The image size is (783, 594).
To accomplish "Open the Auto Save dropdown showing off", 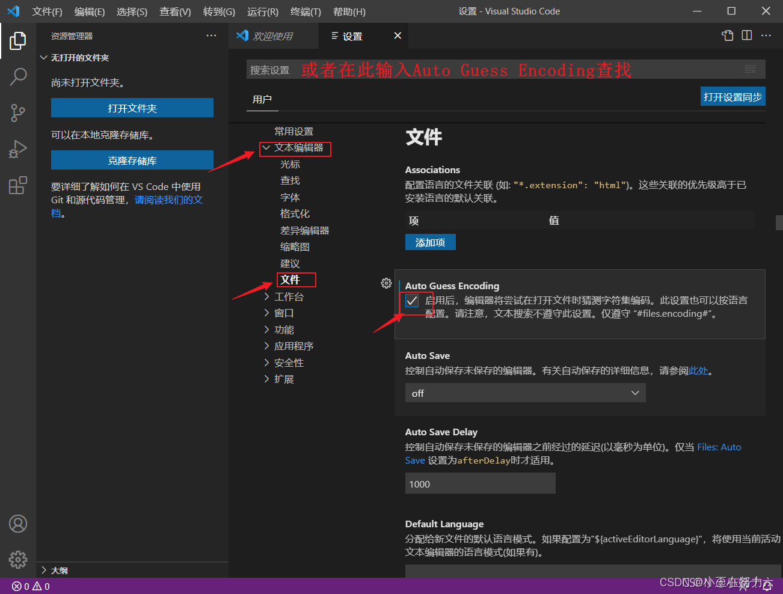I will 525,393.
